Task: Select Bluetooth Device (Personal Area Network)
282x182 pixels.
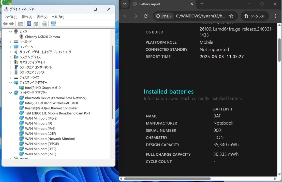Action: (x=56, y=98)
